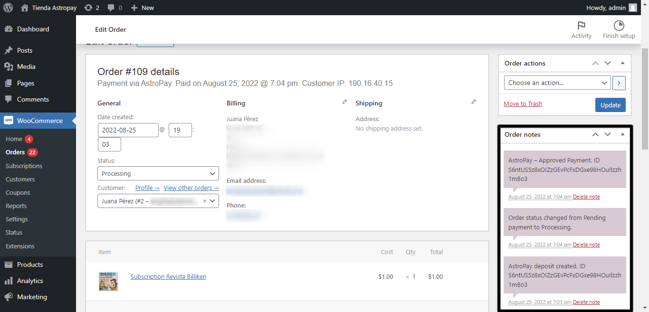The height and width of the screenshot is (312, 649).
Task: Click the page vertical scrollbar
Action: point(645,99)
